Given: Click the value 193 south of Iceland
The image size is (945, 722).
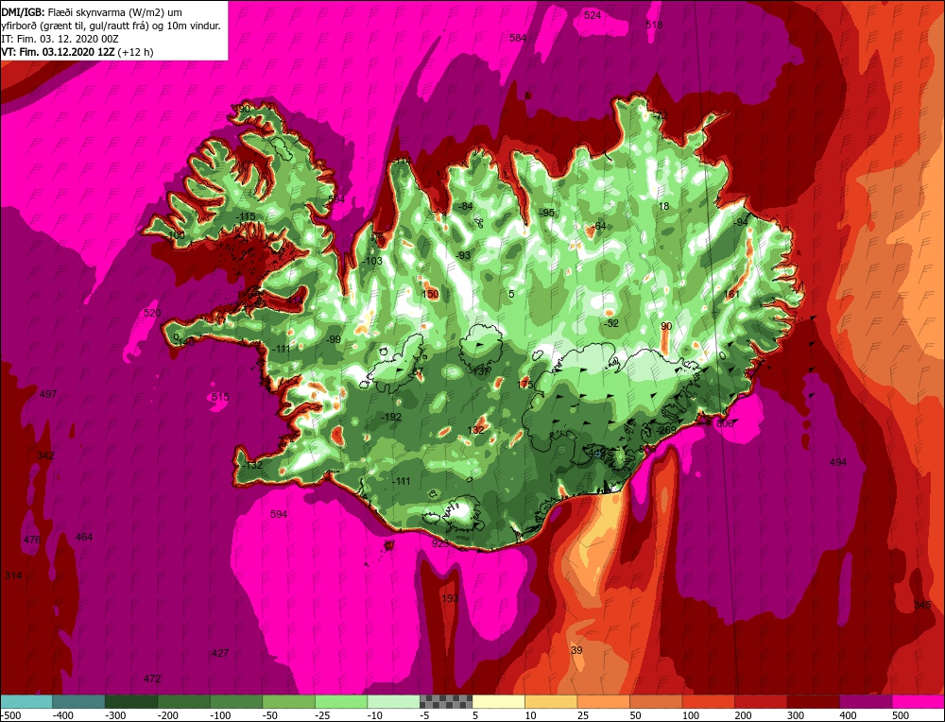Looking at the screenshot, I should (x=450, y=598).
